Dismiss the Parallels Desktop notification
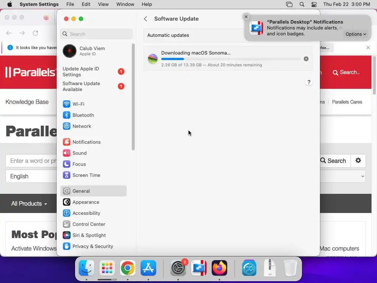 click(x=246, y=17)
